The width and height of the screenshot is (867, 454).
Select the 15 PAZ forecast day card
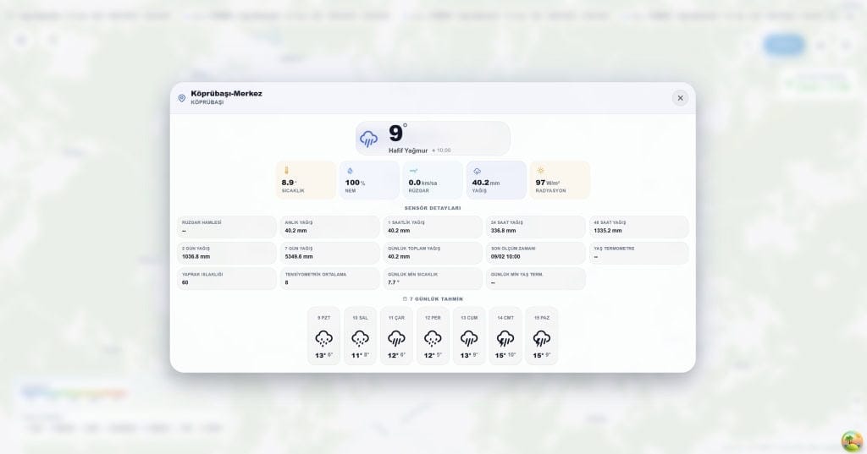tap(542, 336)
